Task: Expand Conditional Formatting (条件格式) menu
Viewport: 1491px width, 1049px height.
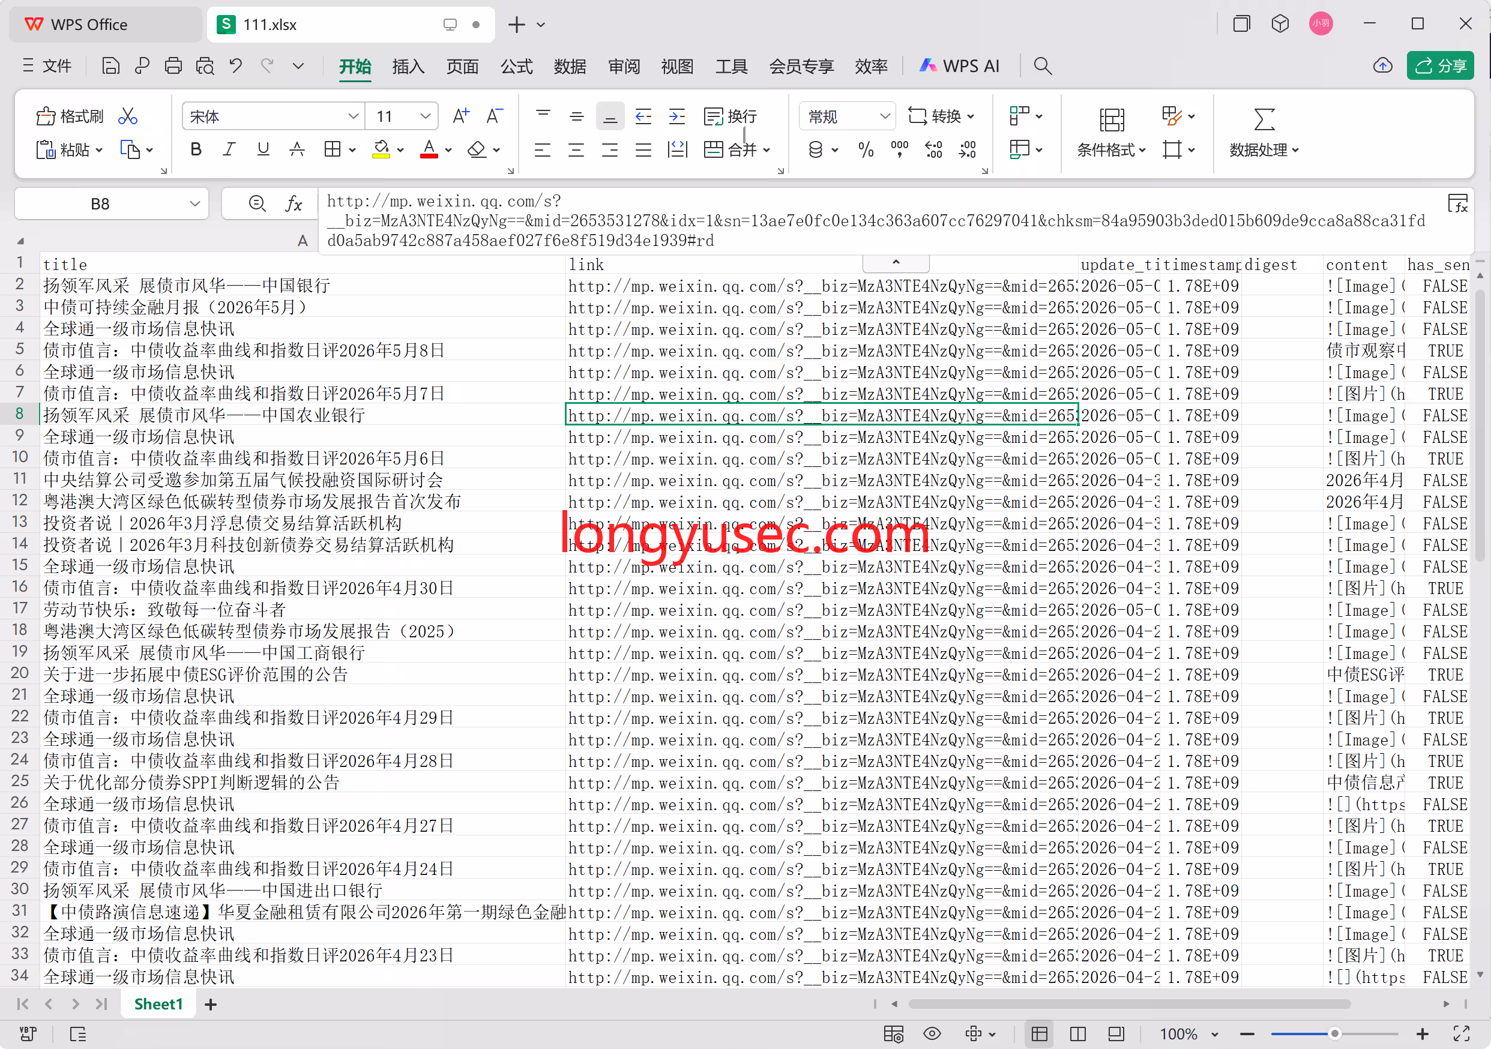Action: click(x=1111, y=150)
